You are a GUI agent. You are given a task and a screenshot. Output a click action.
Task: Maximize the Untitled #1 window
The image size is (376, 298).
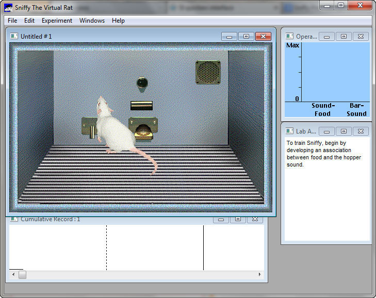coord(246,37)
